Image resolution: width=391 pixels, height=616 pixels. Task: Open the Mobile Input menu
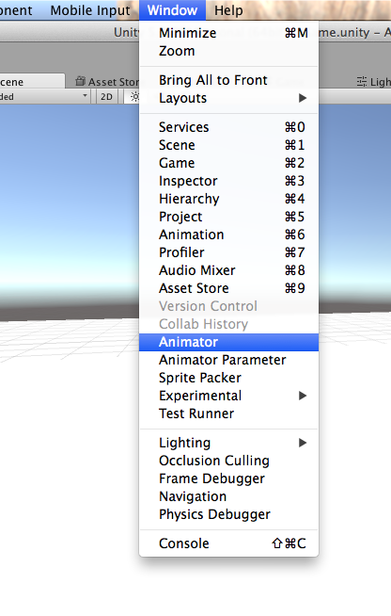click(90, 10)
